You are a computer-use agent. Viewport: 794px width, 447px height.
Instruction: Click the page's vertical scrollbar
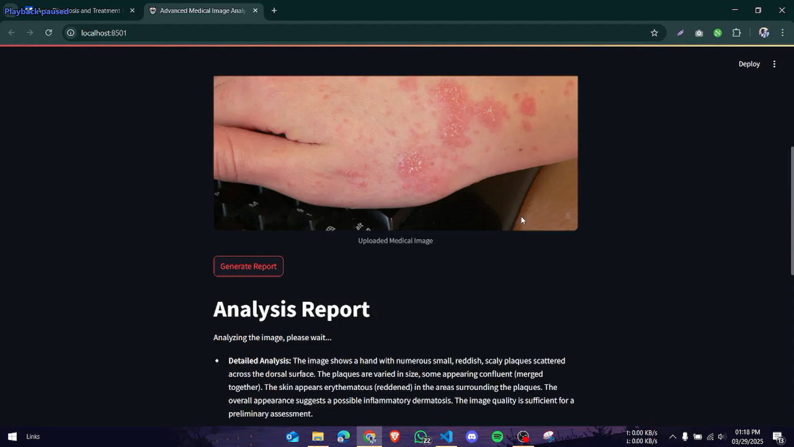coord(792,210)
